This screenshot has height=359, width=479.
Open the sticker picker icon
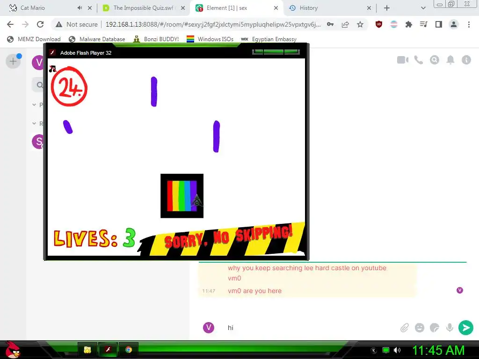click(435, 328)
